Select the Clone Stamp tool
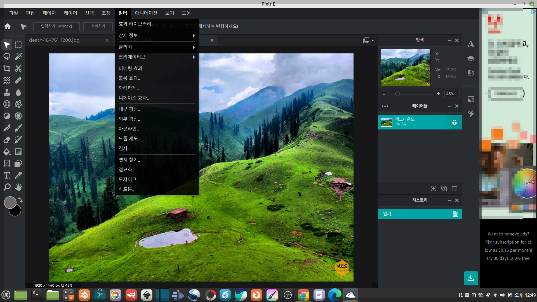 click(x=7, y=92)
